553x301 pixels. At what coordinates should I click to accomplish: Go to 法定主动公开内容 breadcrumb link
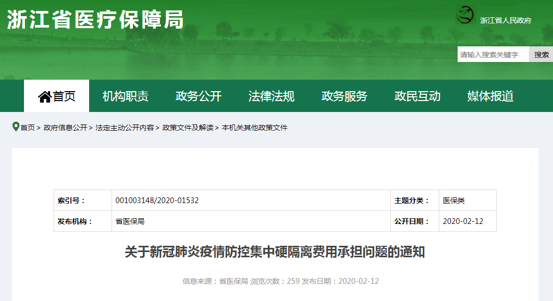coord(125,128)
